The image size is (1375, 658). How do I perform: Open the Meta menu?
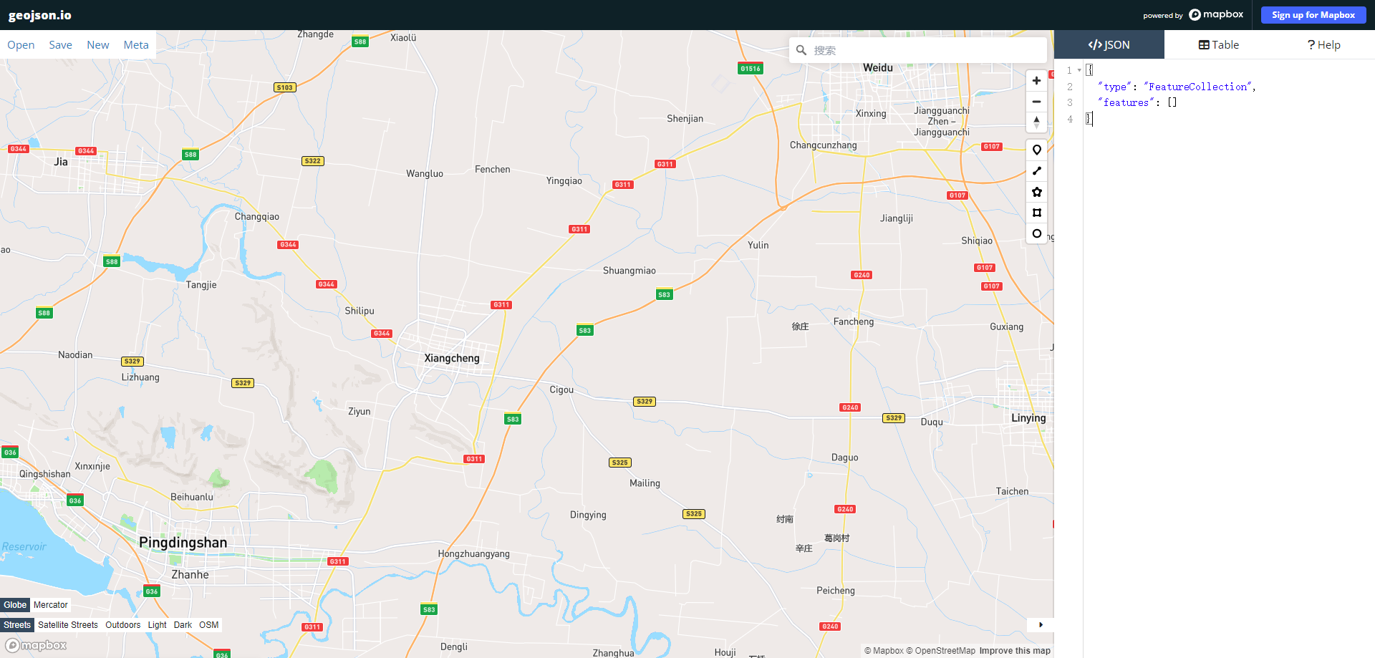[136, 44]
